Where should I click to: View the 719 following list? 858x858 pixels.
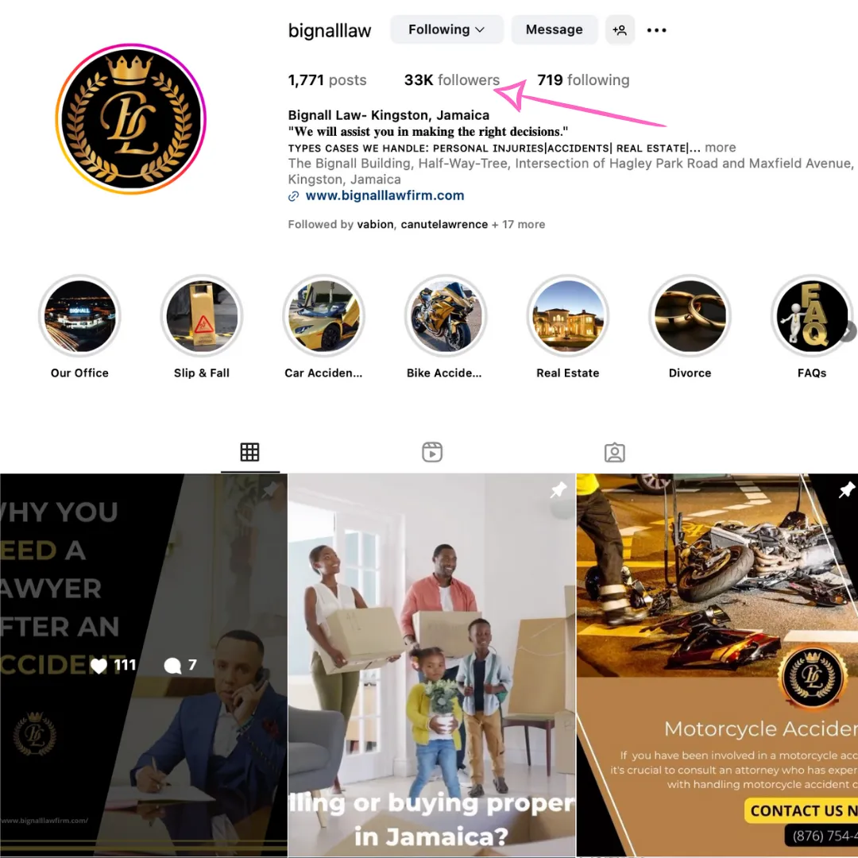coord(583,80)
